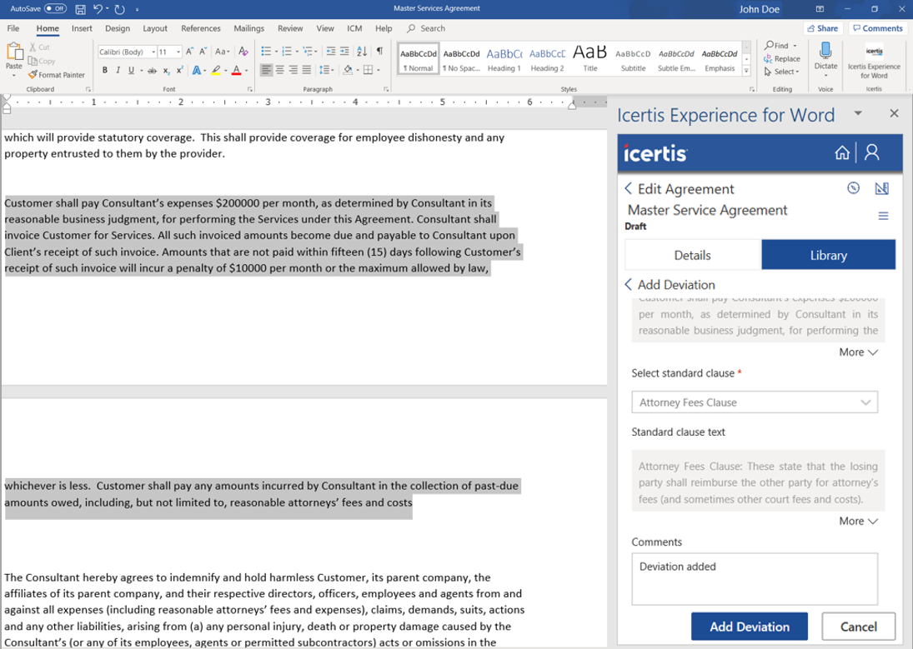Click the Format Painter tool
The width and height of the screenshot is (913, 649).
pyautogui.click(x=56, y=75)
